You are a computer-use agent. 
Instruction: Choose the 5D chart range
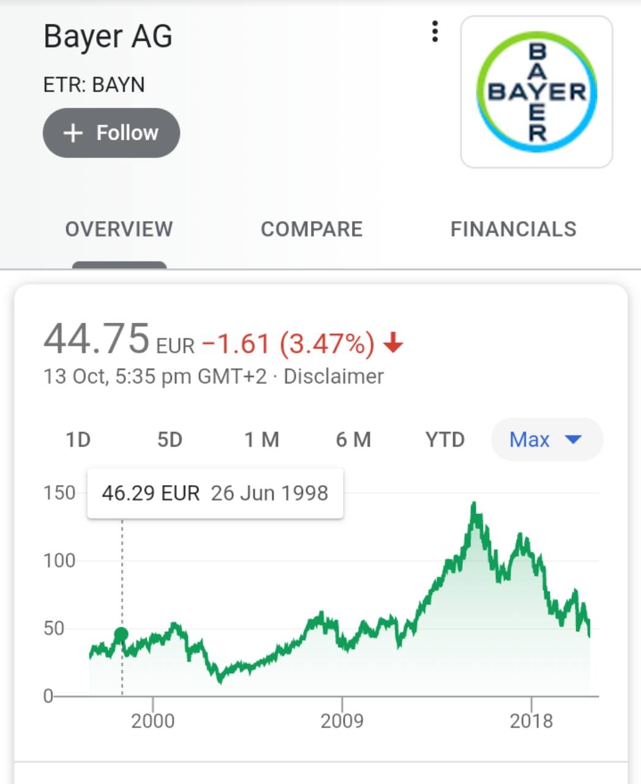pos(170,440)
